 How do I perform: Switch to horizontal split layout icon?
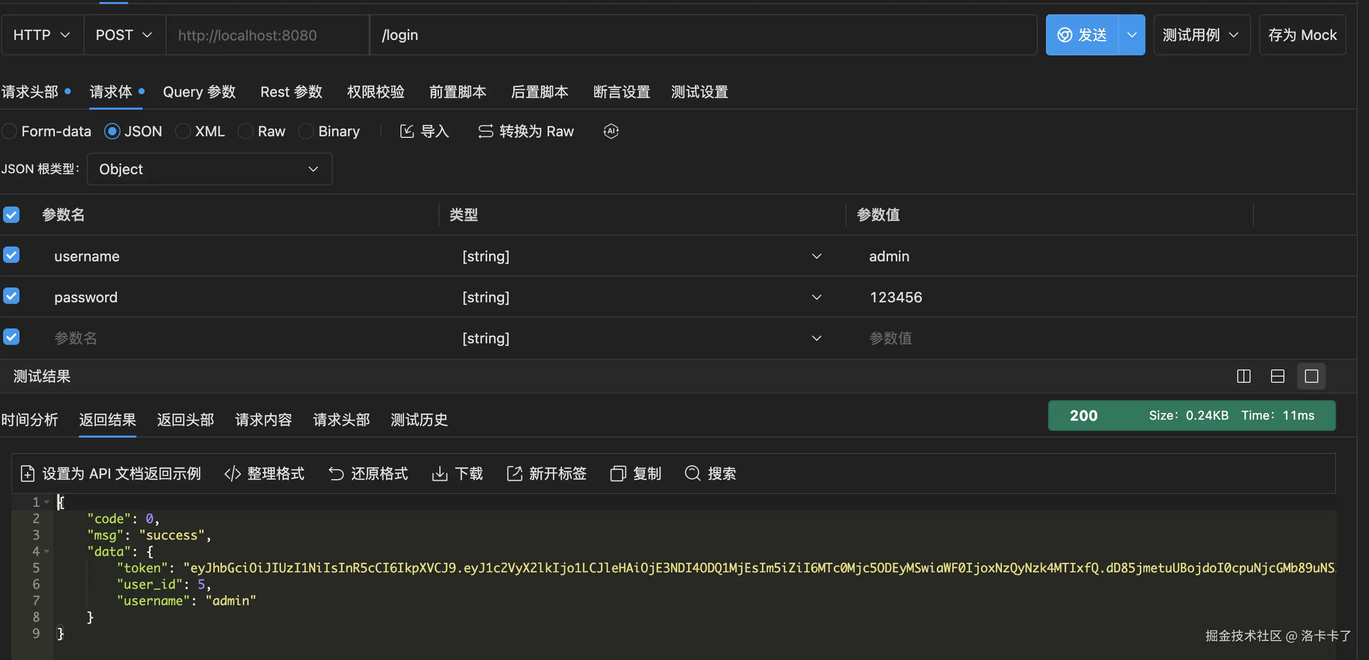[x=1278, y=377]
